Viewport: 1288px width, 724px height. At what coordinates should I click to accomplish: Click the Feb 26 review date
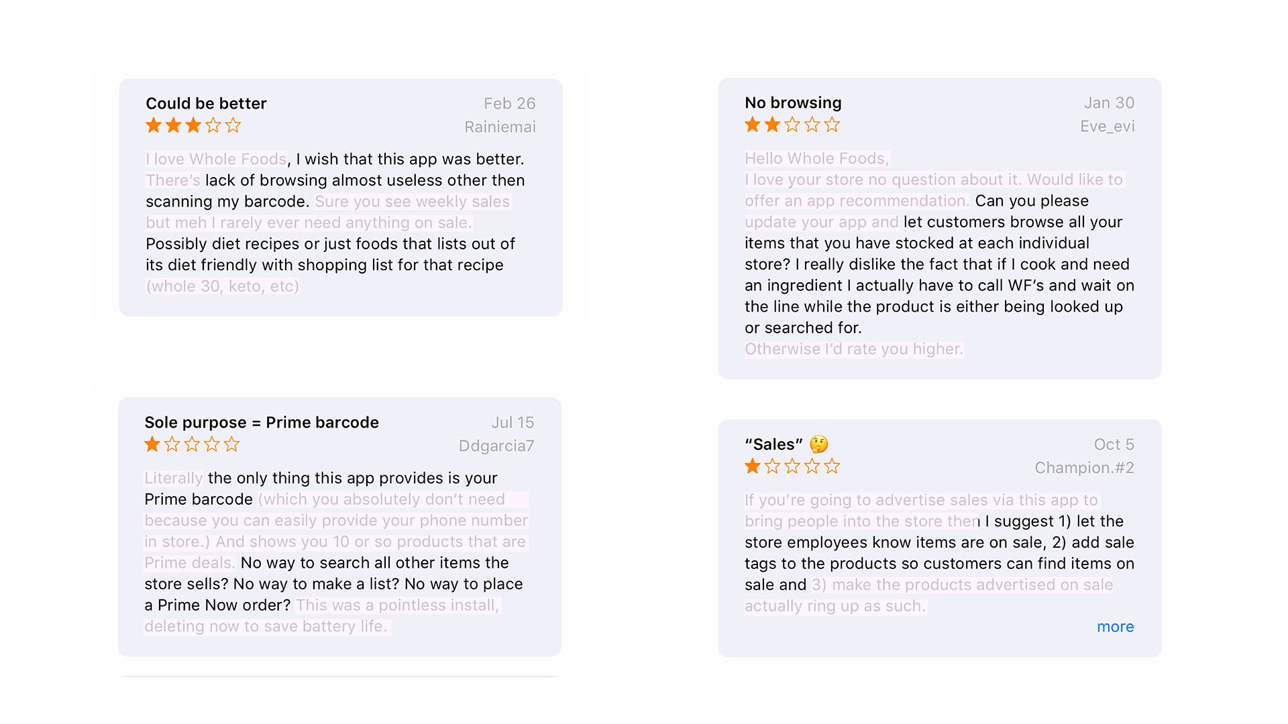pyautogui.click(x=509, y=103)
